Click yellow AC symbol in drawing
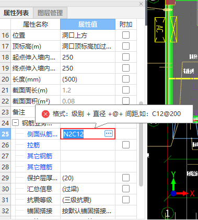This screenshot has height=220, width=198. click(x=160, y=30)
